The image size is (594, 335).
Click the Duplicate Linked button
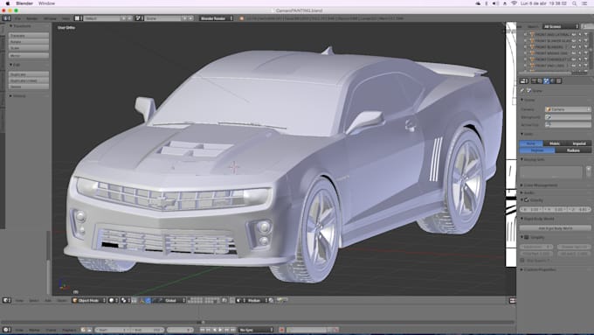29,80
